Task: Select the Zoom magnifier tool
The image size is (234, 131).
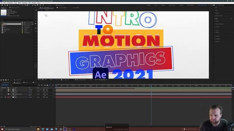Action: (x=10, y=5)
